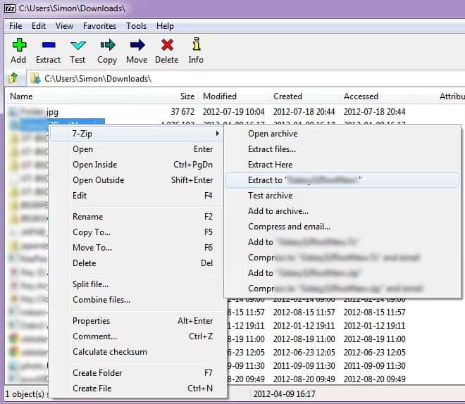Click the red Delete toolbar icon
This screenshot has height=404, width=465.
(x=167, y=45)
